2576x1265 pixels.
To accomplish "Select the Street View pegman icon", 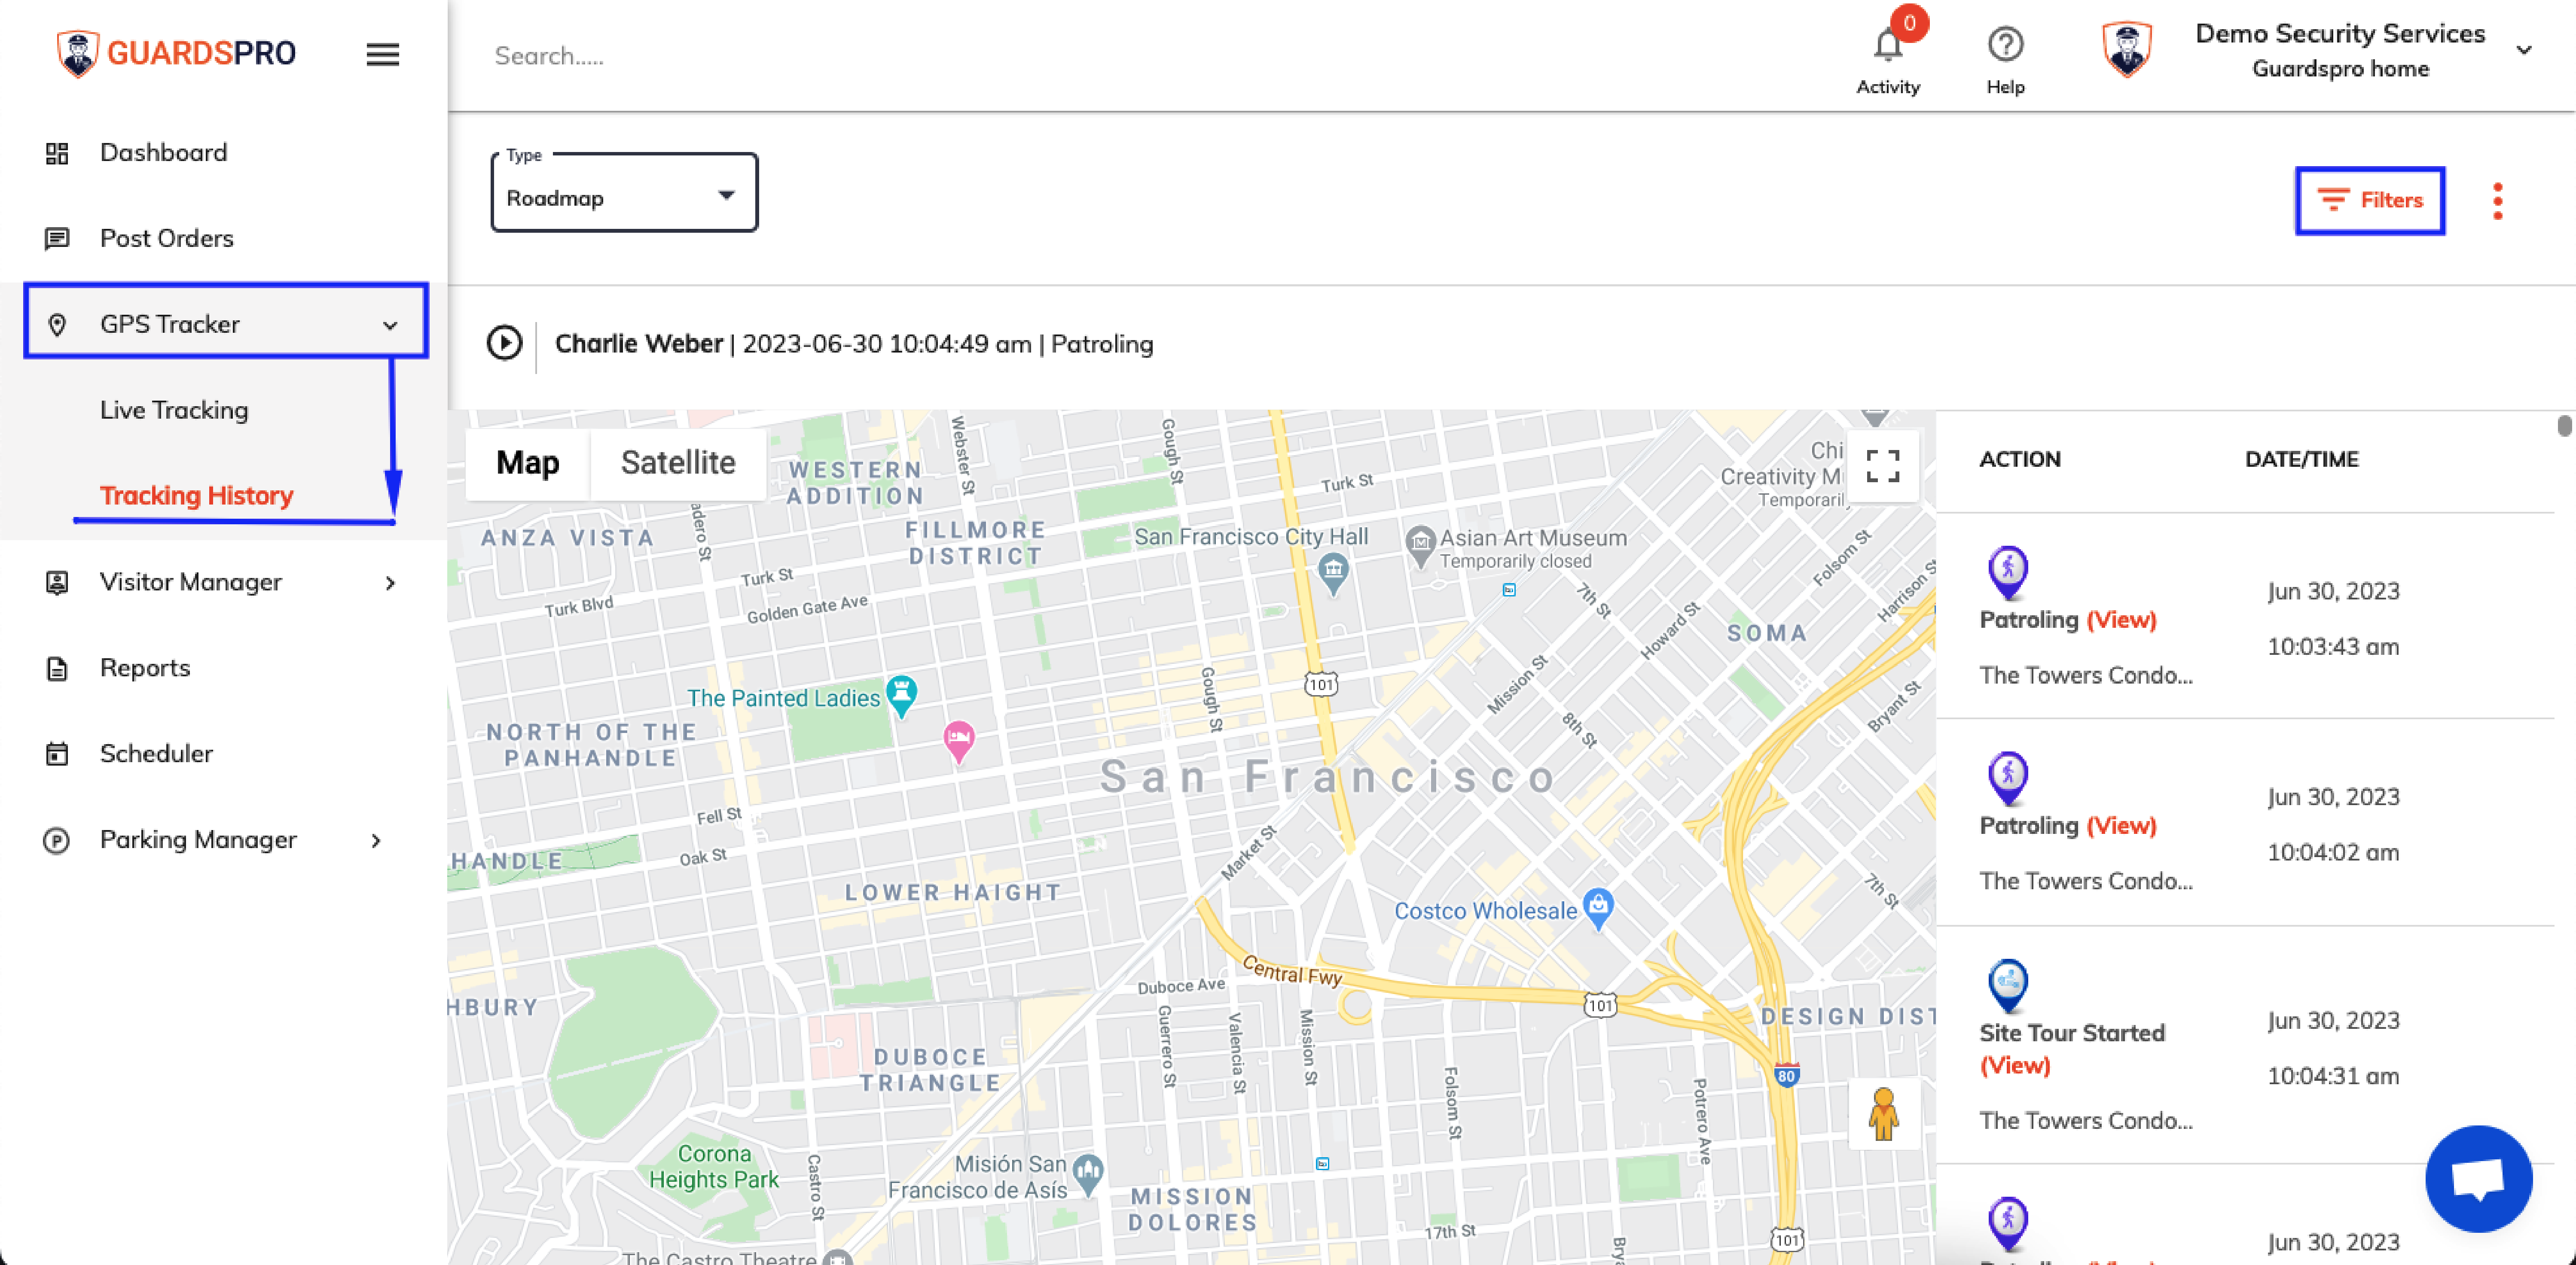I will 1883,1114.
